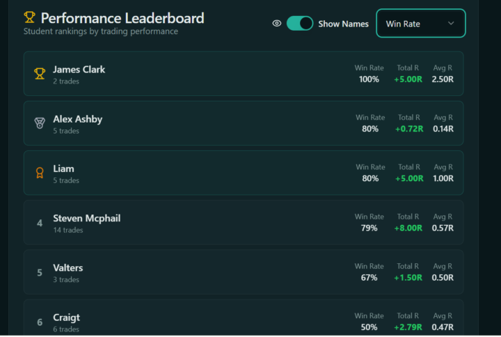Click the eye icon next to Show Names
Image resolution: width=501 pixels, height=337 pixels.
click(277, 24)
